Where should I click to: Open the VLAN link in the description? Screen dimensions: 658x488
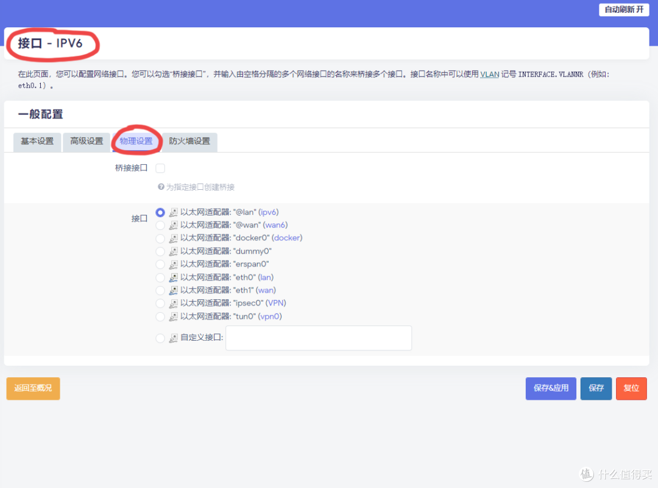tap(489, 74)
